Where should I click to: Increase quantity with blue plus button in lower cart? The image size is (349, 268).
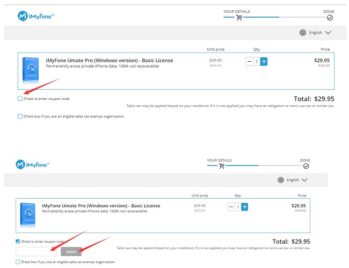[244, 207]
